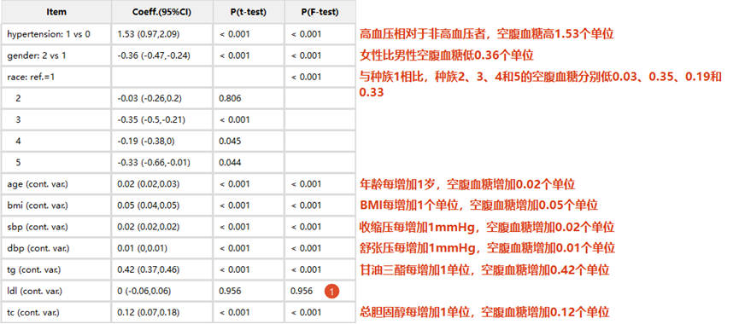This screenshot has height=324, width=739.
Task: Click the P value 0.045
Action: click(230, 141)
